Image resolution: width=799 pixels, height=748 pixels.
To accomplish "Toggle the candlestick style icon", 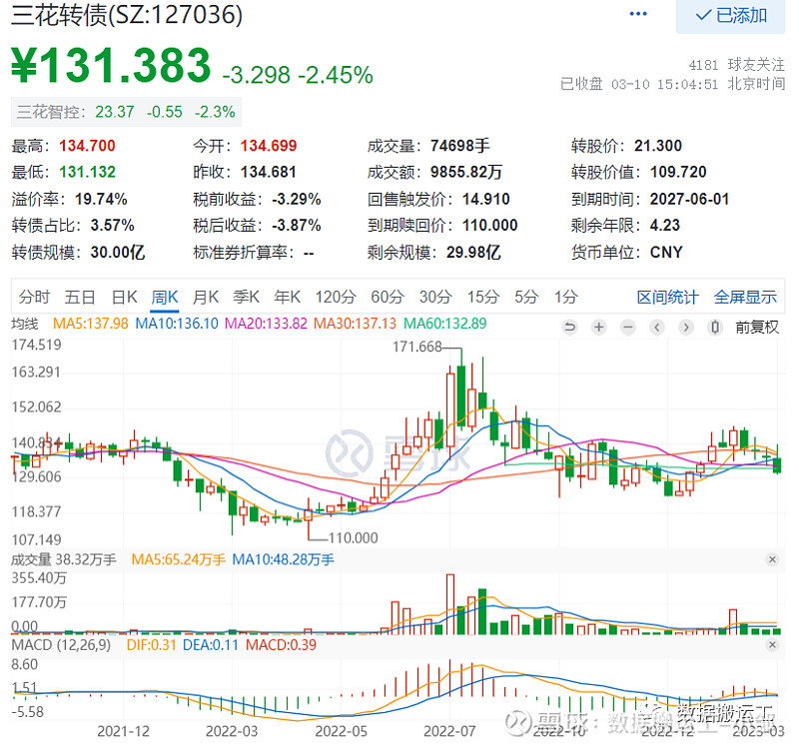I will (x=715, y=328).
